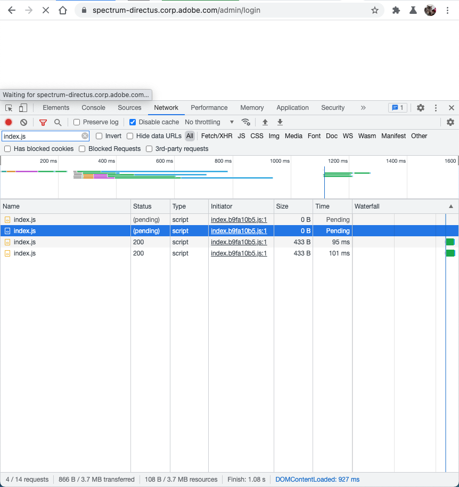Viewport: 459px width, 487px height.
Task: Open network panel search
Action: tap(58, 122)
